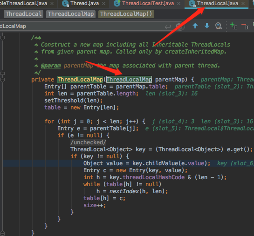Click the class icon on Thread.java tab
This screenshot has height=236, width=254.
[x=65, y=4]
